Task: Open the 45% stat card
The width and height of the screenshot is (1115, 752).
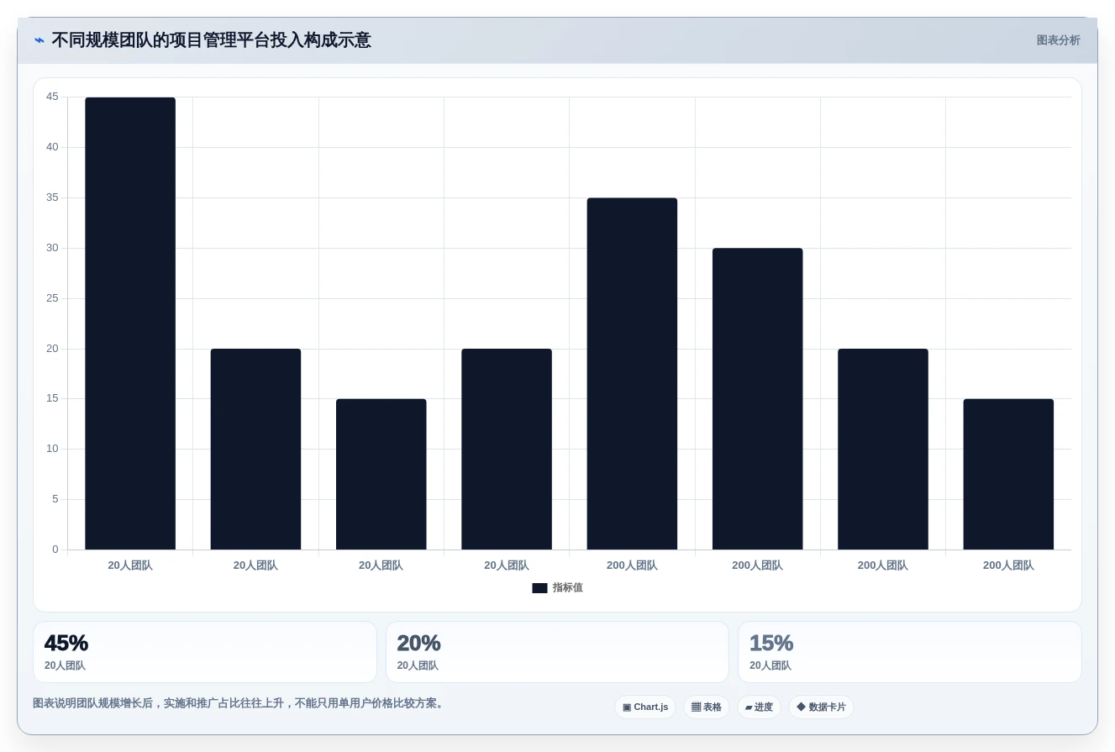Action: click(x=205, y=652)
